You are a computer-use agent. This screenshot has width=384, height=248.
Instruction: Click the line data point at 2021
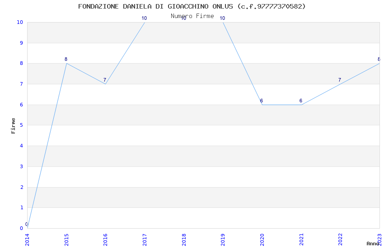click(x=301, y=105)
